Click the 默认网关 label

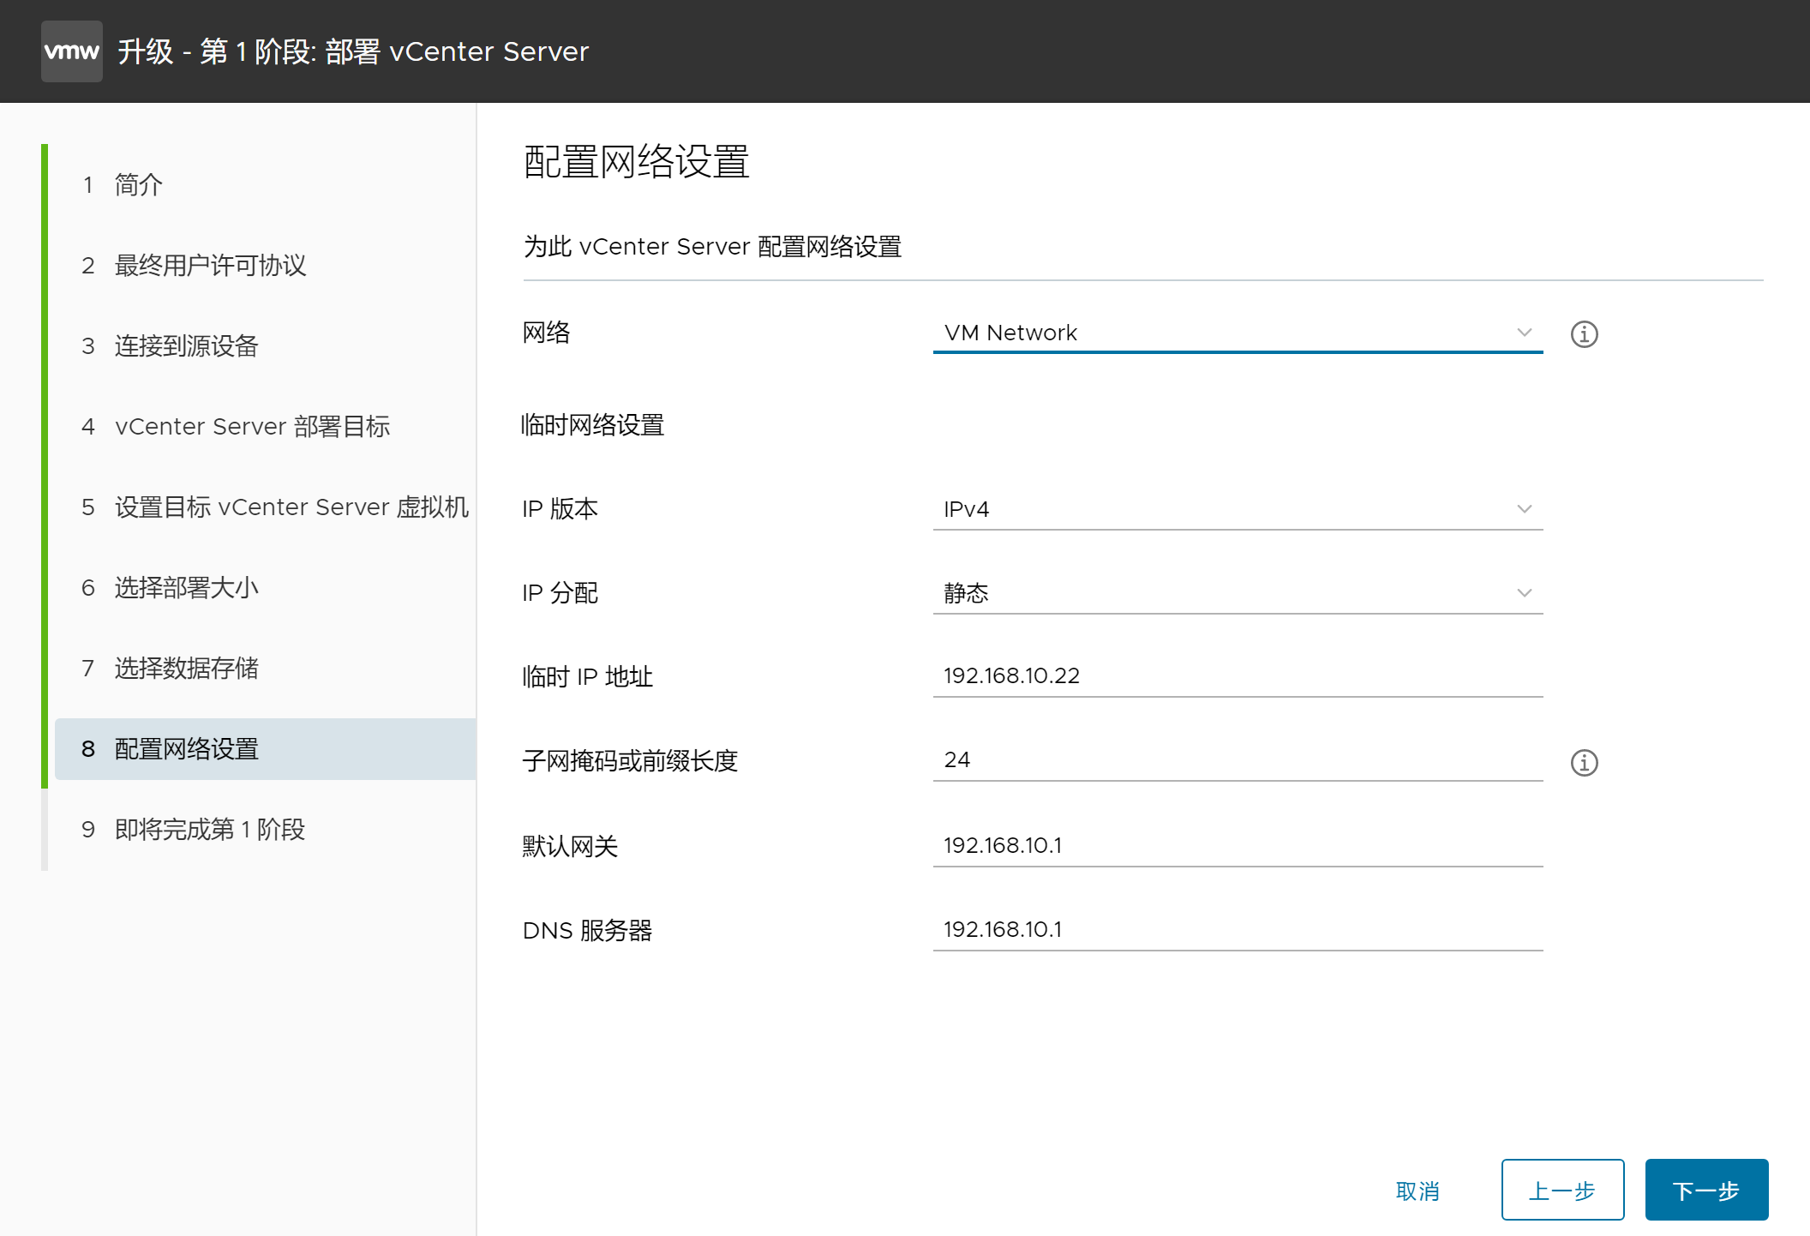[571, 847]
